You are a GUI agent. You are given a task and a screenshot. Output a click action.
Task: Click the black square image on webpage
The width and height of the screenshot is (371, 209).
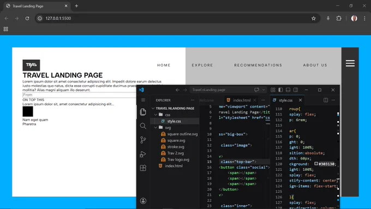point(28,111)
